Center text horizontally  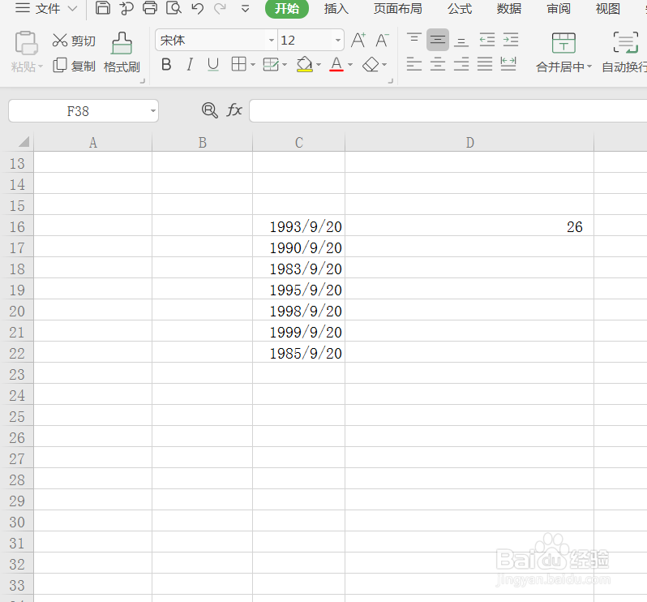pyautogui.click(x=437, y=64)
